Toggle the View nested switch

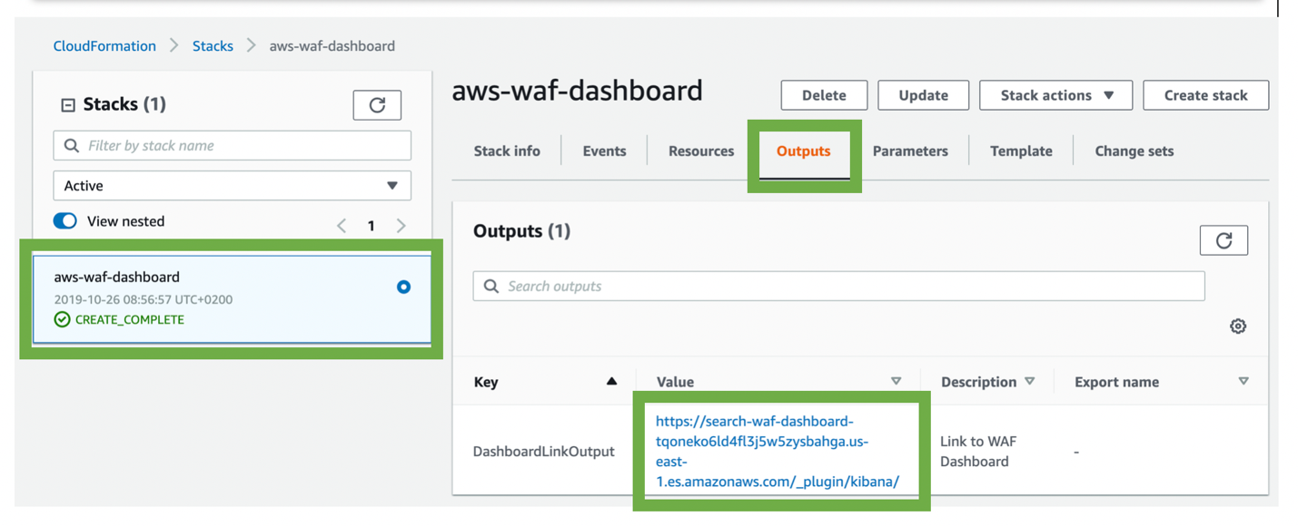pyautogui.click(x=65, y=221)
